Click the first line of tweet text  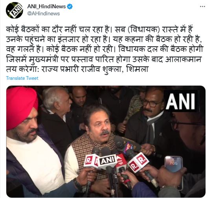(x=100, y=29)
